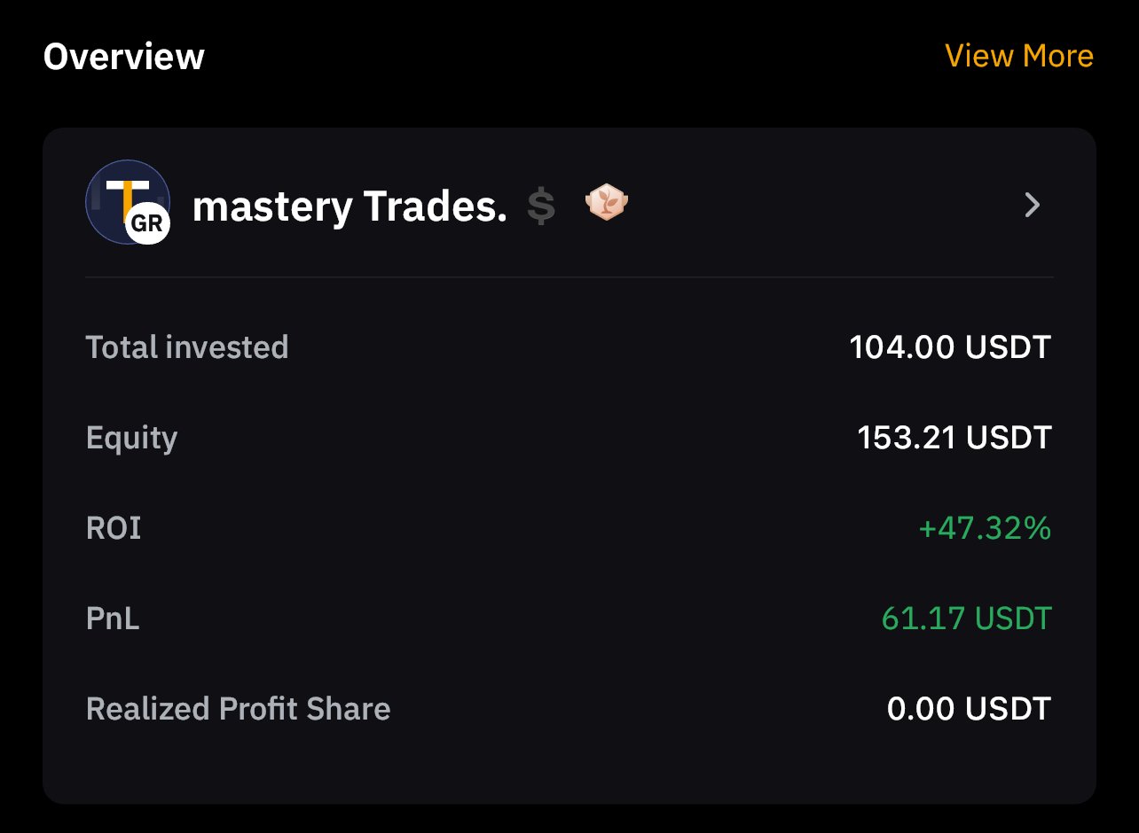Click the Equity label
Image resolution: width=1139 pixels, height=833 pixels.
pos(131,438)
